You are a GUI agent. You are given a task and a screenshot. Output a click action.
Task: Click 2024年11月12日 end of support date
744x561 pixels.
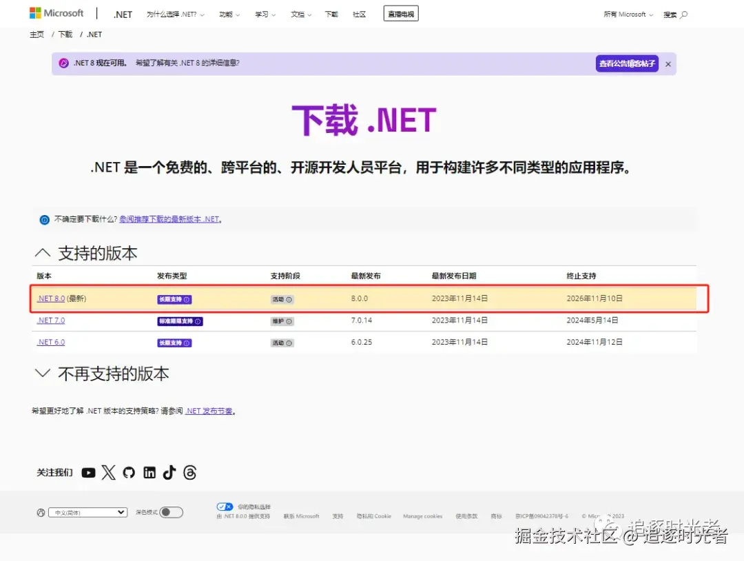pyautogui.click(x=595, y=343)
